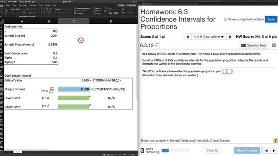Click the Check Answer button

click(247, 150)
